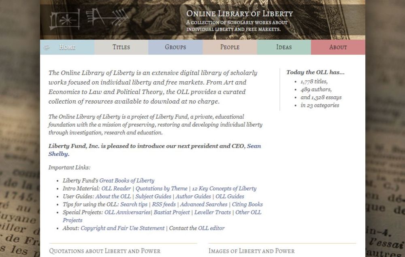Open the Titles navigation tab

(121, 47)
